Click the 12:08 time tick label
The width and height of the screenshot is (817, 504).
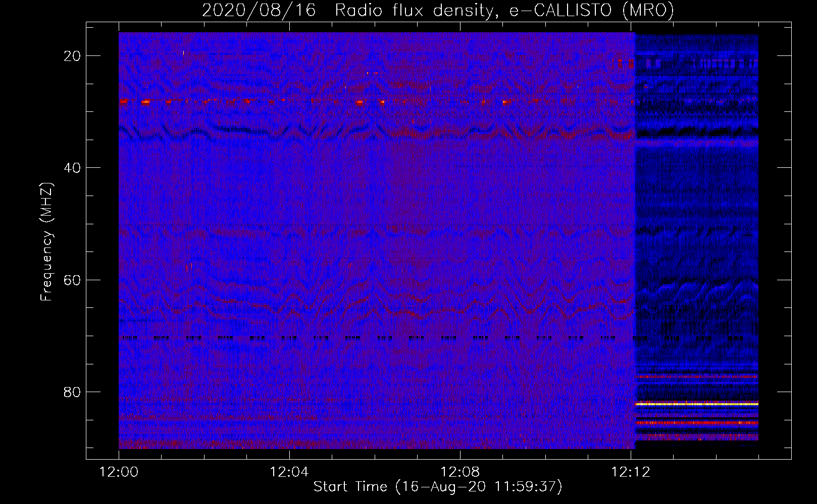coord(460,472)
